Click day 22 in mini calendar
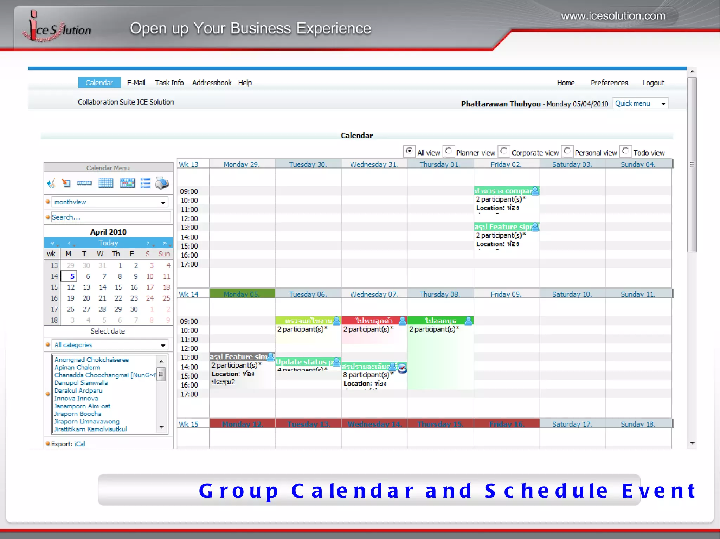The height and width of the screenshot is (539, 720). click(x=118, y=298)
